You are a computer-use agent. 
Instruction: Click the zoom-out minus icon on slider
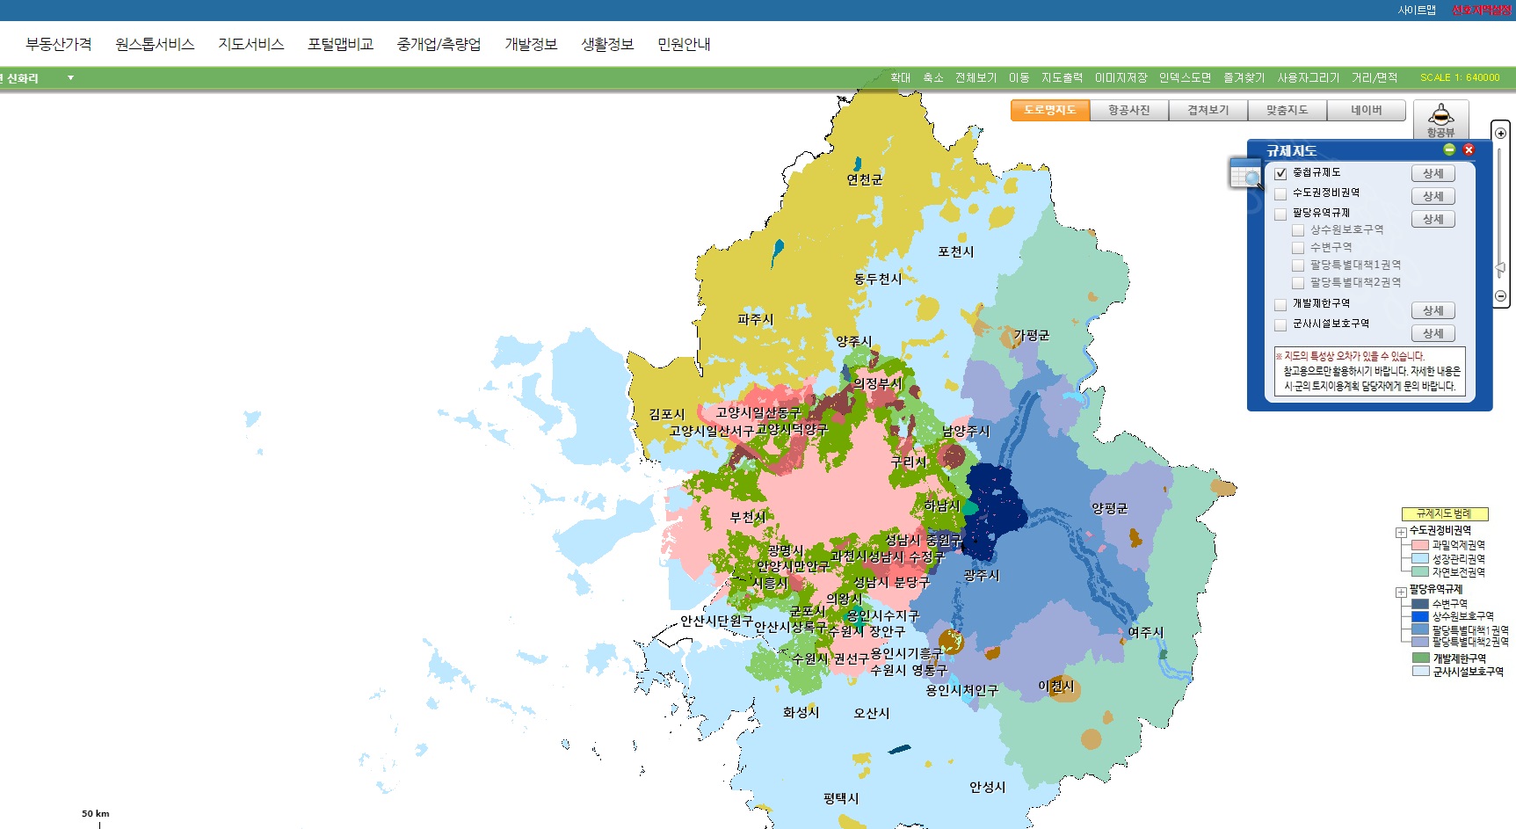point(1501,296)
